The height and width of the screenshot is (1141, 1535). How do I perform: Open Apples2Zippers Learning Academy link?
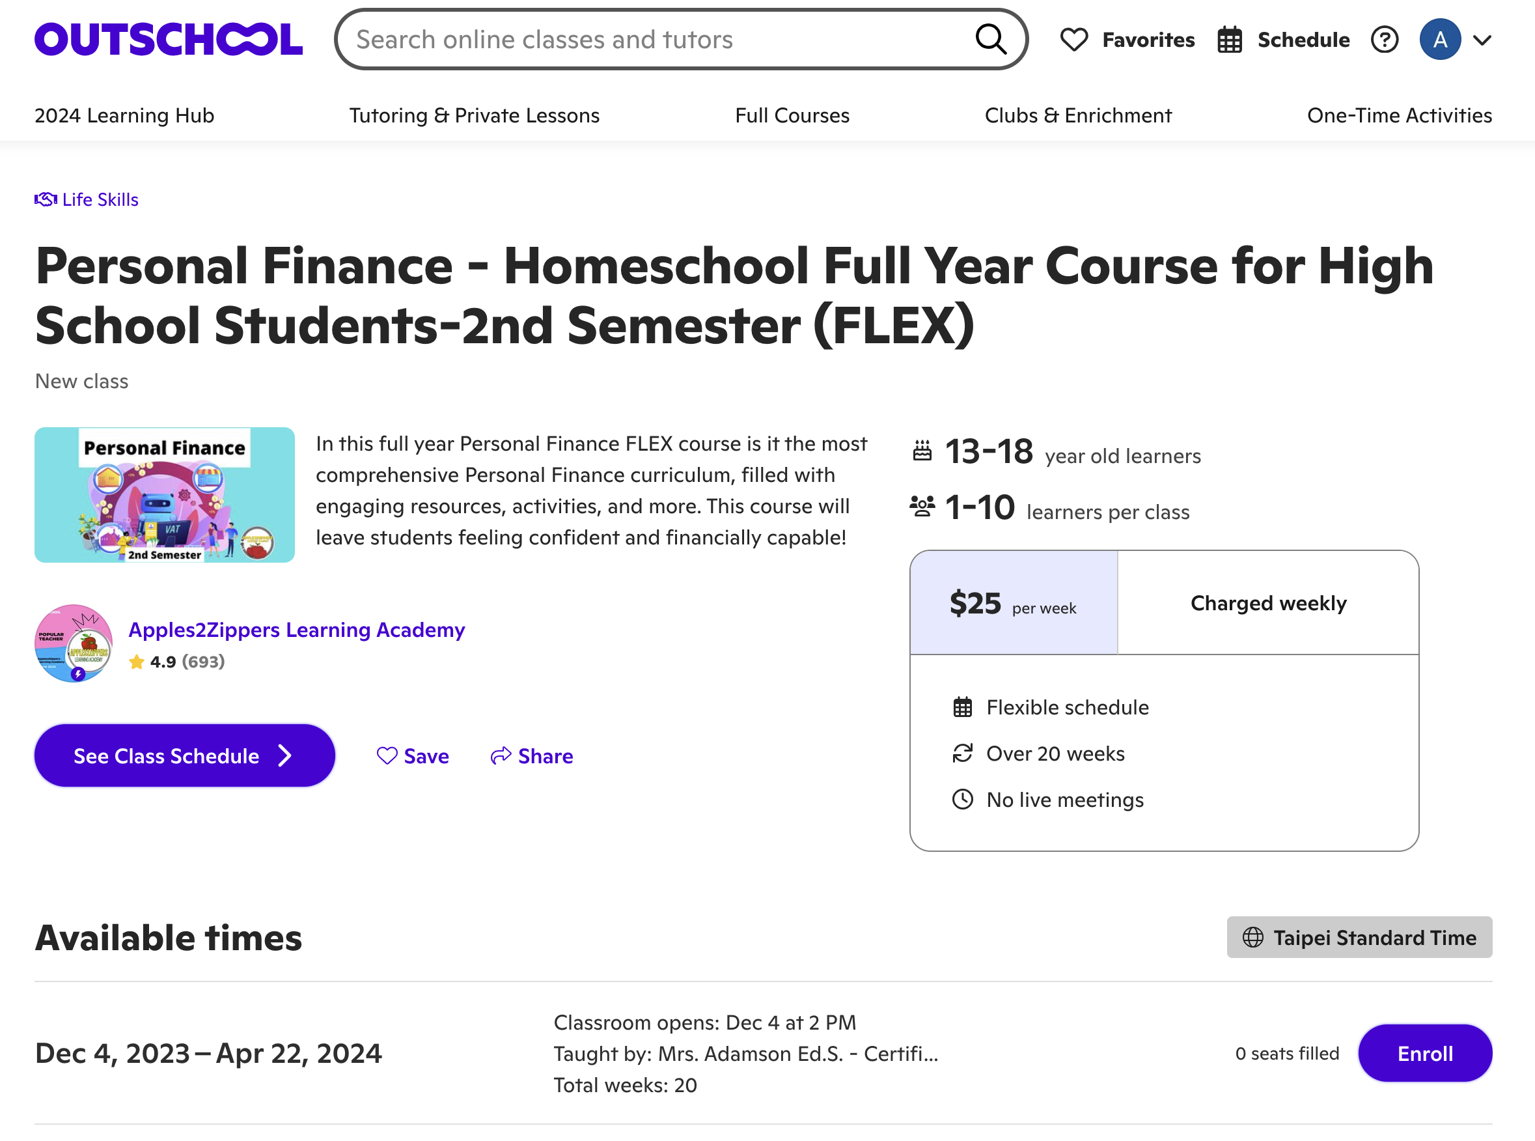[297, 630]
